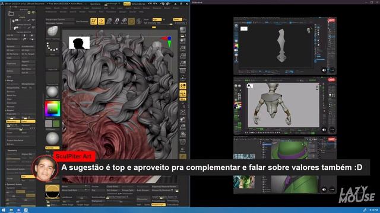
Task: Open more options on middle Discord stream
Action: [332, 130]
